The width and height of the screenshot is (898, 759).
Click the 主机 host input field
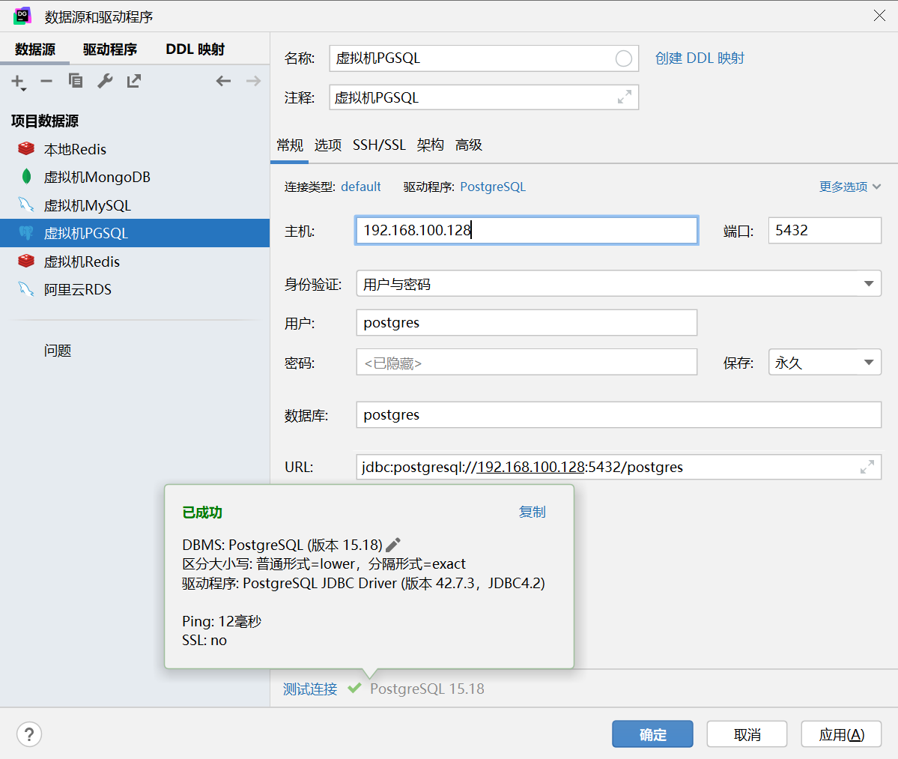click(x=527, y=230)
